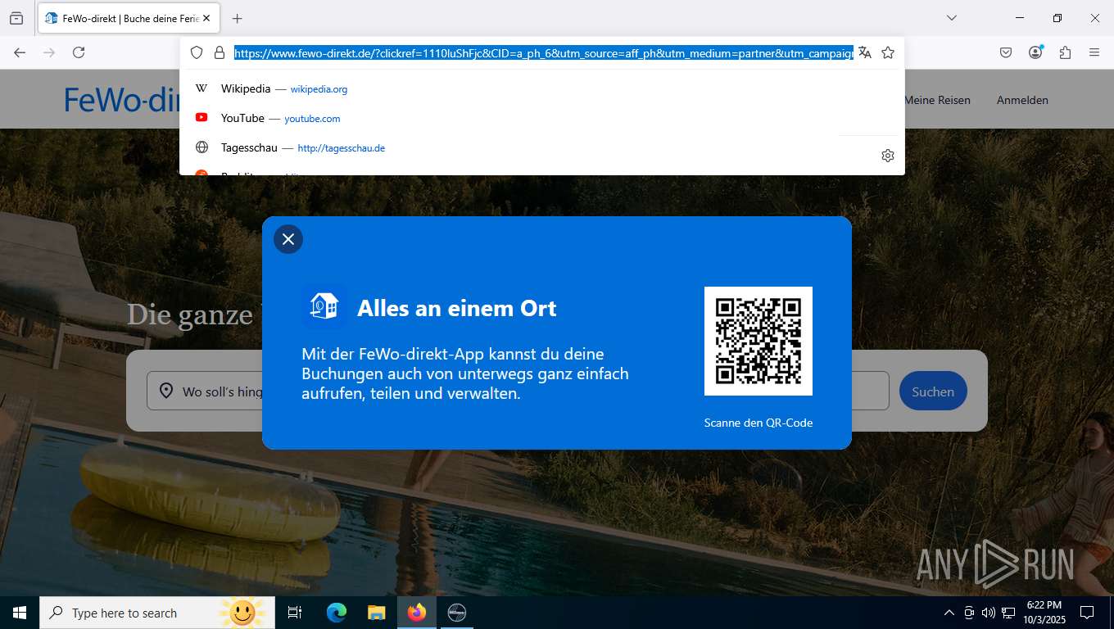Select Tagesschau suggestion in URL dropdown
Viewport: 1114px width, 629px height.
[x=511, y=147]
